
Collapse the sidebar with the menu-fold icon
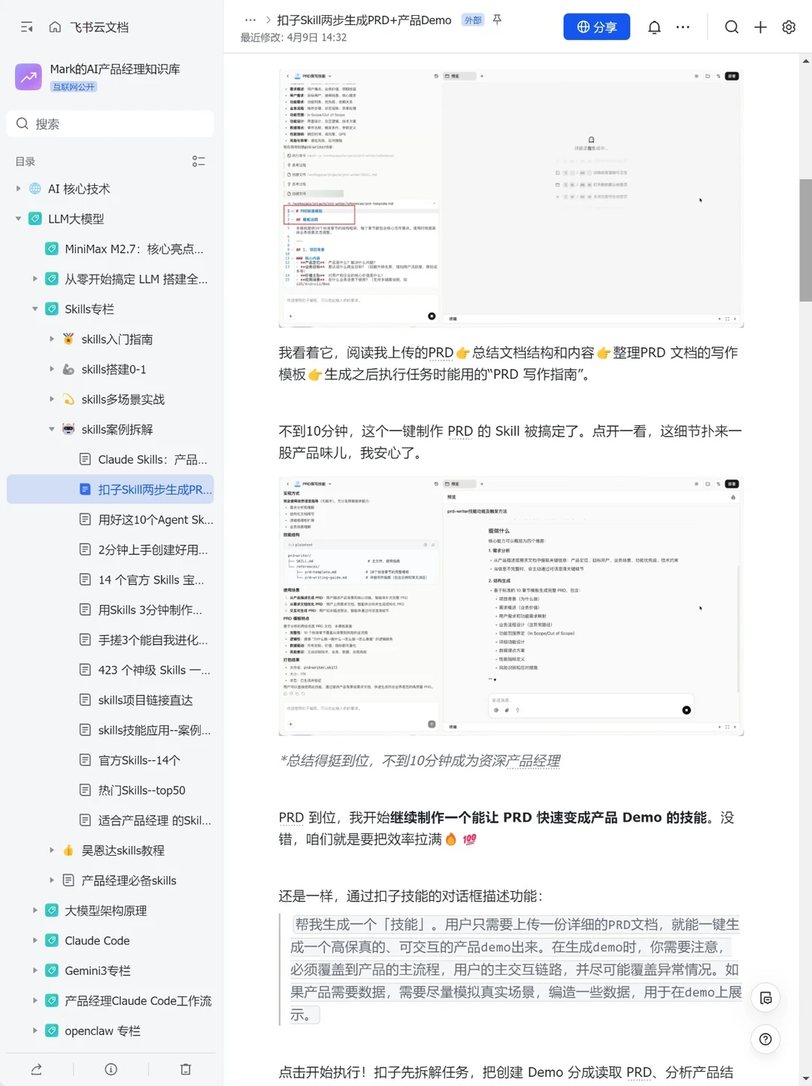[x=27, y=27]
